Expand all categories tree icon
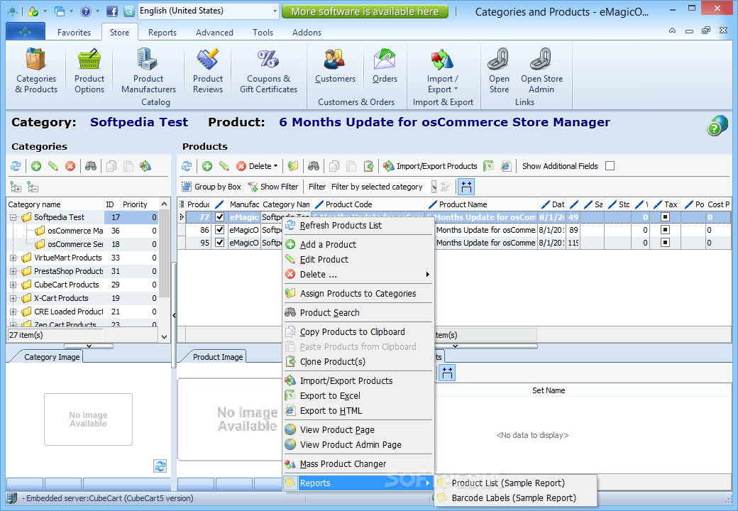The height and width of the screenshot is (511, 738). tap(16, 187)
